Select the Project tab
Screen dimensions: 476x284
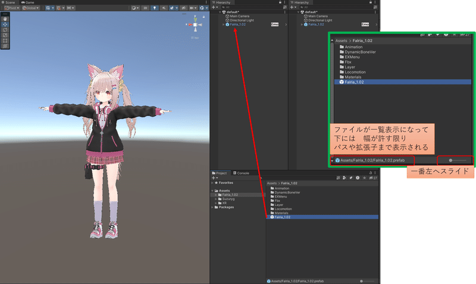pyautogui.click(x=220, y=173)
